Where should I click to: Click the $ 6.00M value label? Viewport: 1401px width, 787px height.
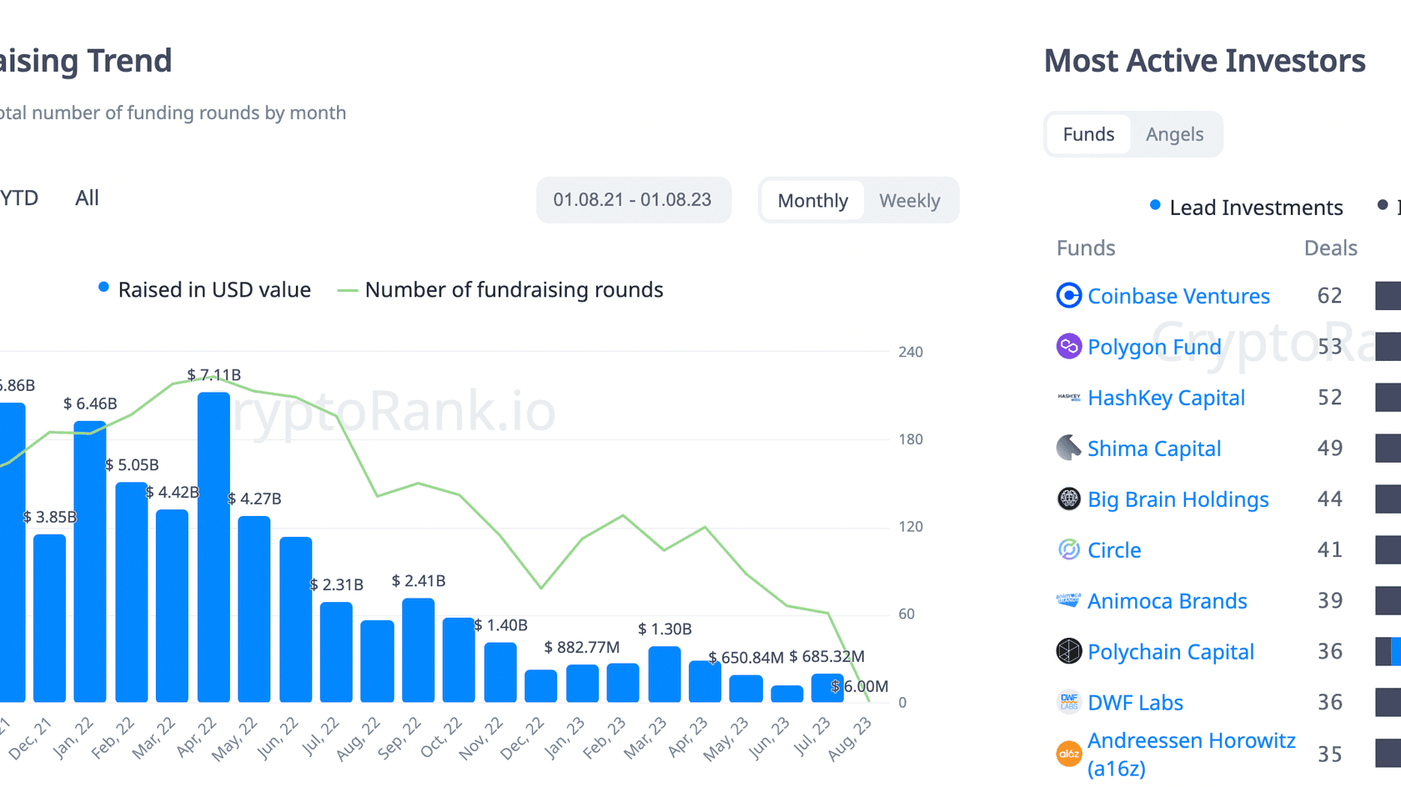tap(860, 686)
